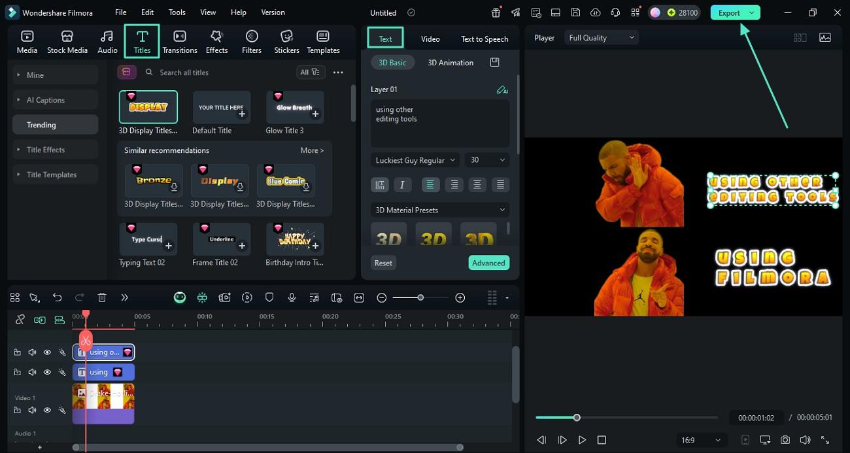850x453 pixels.
Task: Switch to the Text to Speech tab
Action: (484, 39)
